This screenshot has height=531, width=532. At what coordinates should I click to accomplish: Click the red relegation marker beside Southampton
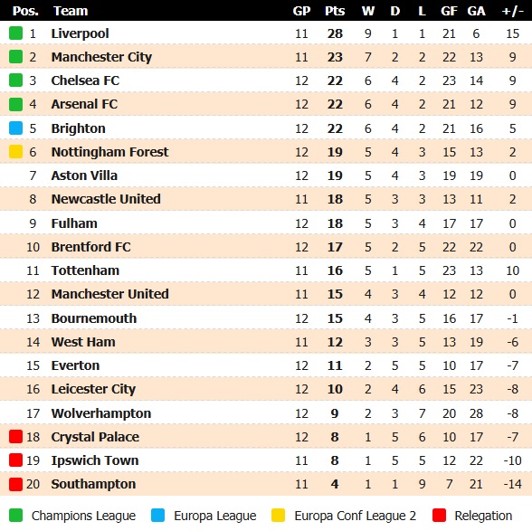[15, 484]
